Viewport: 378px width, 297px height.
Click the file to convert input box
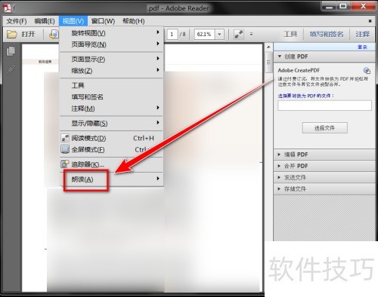pyautogui.click(x=324, y=106)
